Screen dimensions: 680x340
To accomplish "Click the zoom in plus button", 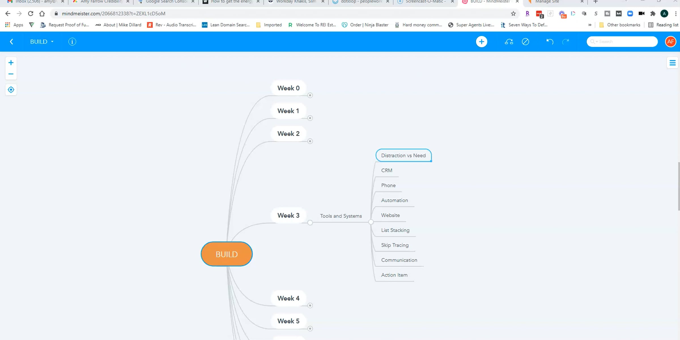I will pos(11,63).
